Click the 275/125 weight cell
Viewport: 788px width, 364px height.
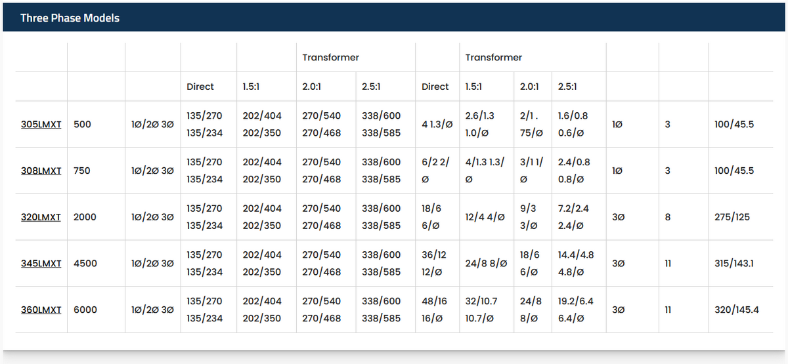click(732, 217)
